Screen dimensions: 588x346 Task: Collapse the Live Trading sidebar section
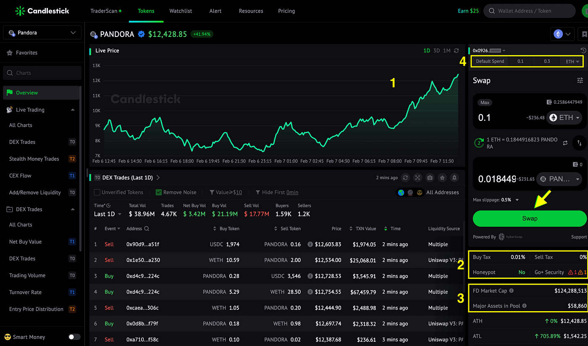coord(73,110)
